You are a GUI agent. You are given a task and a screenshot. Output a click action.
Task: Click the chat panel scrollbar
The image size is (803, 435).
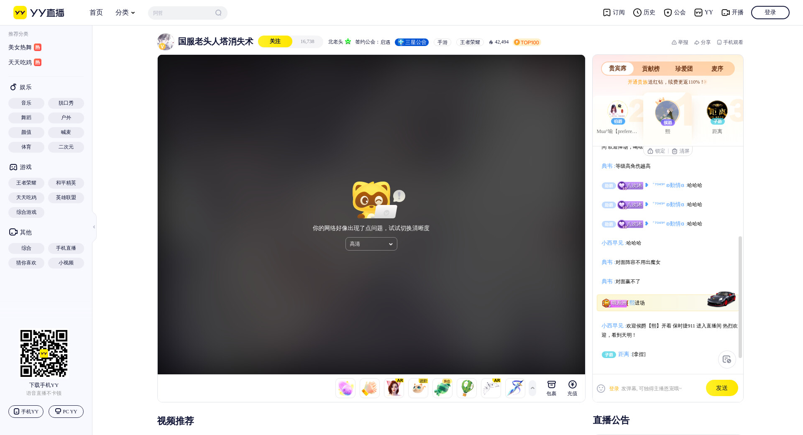pos(740,297)
